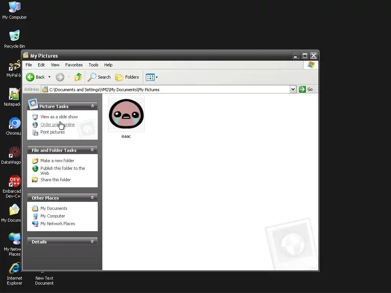Select the Notepad++ desktop shortcut
Viewport: 391px width, 293px height.
click(x=13, y=97)
